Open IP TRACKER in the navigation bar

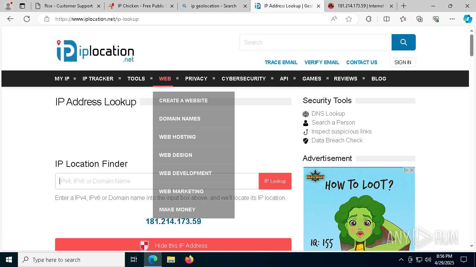coord(98,79)
